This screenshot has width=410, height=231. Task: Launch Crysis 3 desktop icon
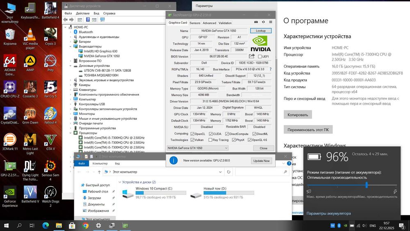(x=50, y=37)
